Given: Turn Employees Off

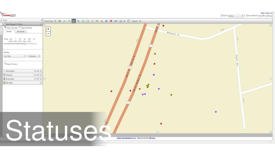Looking at the screenshot, I should pos(38,79).
